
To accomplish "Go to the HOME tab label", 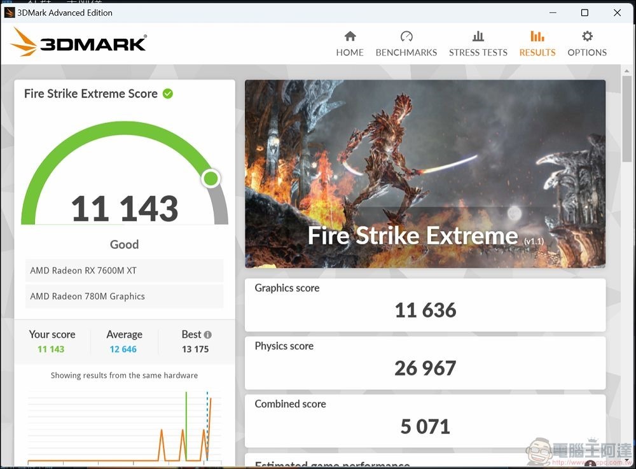I will click(350, 52).
